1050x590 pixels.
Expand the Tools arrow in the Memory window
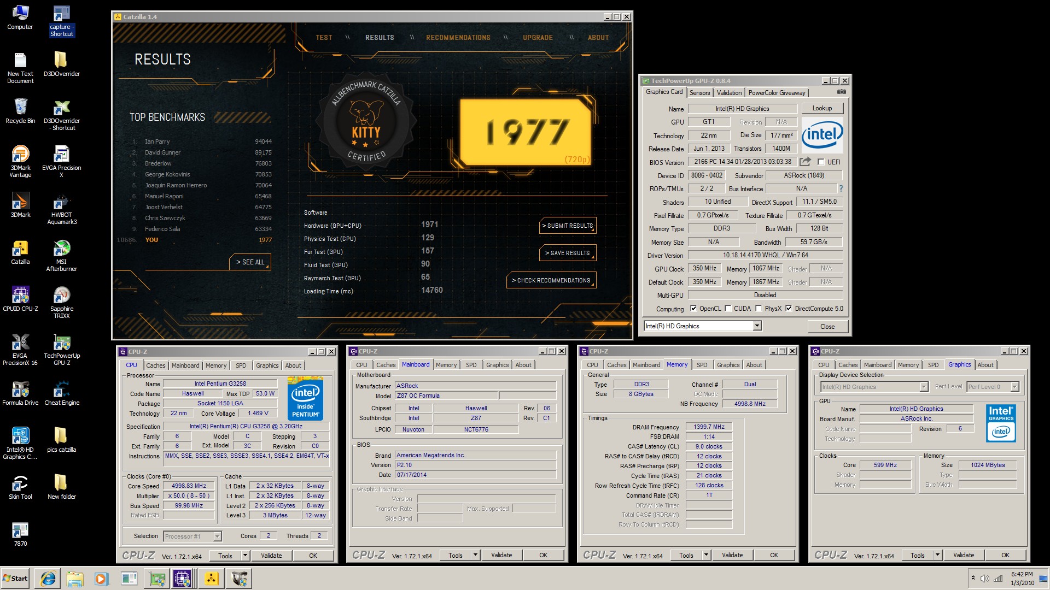coord(706,555)
